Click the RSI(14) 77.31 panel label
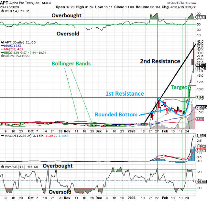Screen dimensions: 207x201 point(17,11)
